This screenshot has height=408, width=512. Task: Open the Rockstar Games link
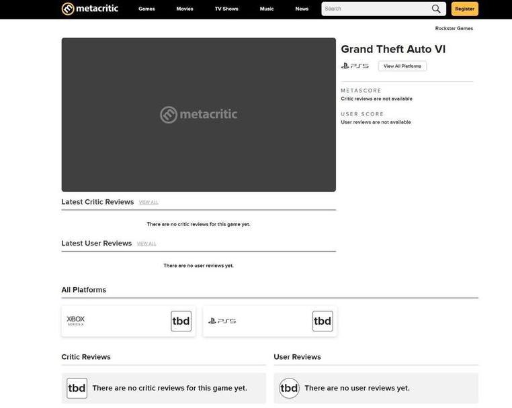pos(454,28)
